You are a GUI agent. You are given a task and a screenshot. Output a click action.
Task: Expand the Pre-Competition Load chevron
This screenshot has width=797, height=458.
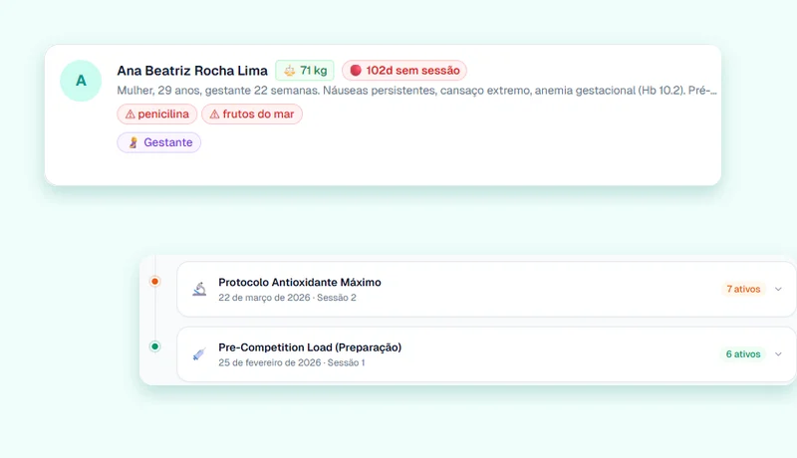778,353
